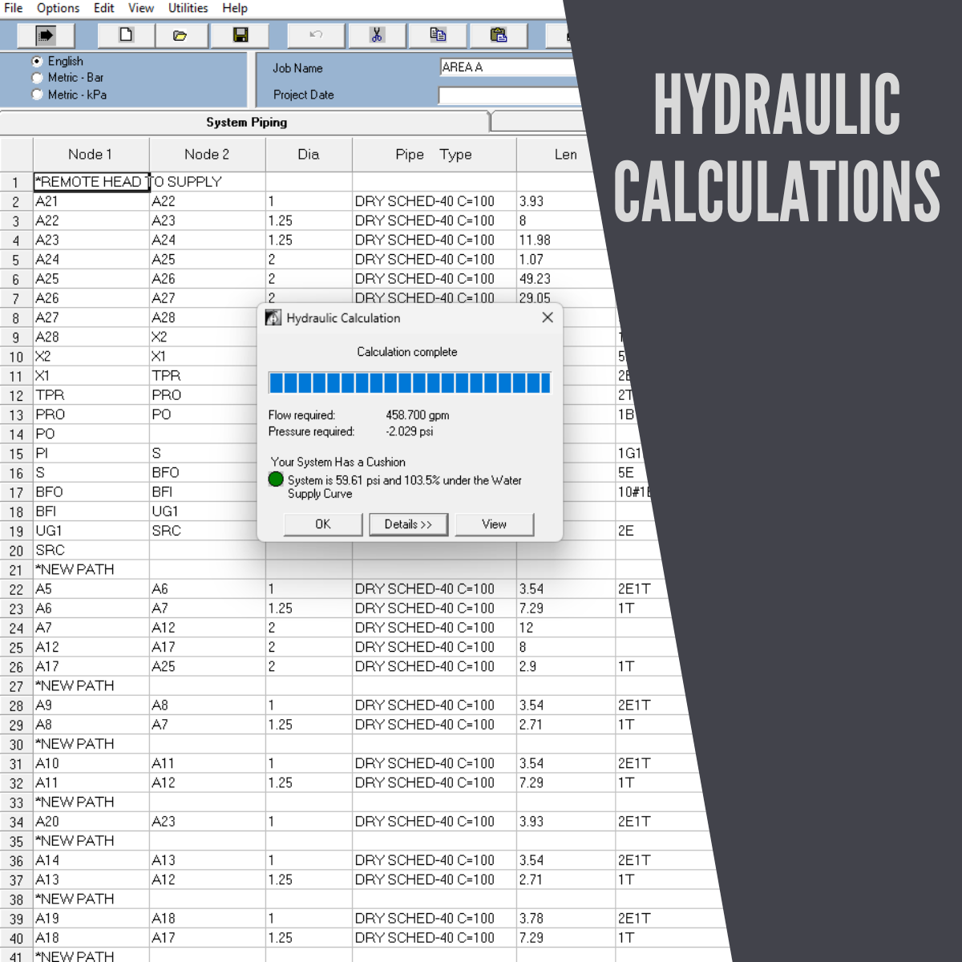The image size is (962, 962).
Task: Click the View button in the dialog
Action: click(x=494, y=524)
